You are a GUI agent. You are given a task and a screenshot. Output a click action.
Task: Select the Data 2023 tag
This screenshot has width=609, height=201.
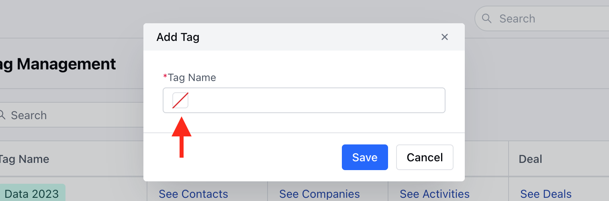(x=32, y=193)
